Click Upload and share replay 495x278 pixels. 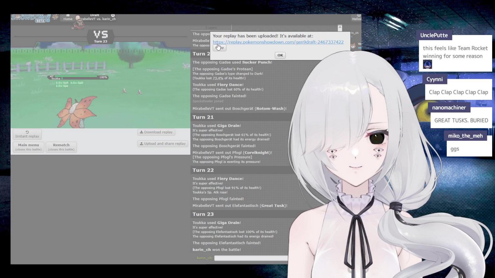(x=162, y=144)
